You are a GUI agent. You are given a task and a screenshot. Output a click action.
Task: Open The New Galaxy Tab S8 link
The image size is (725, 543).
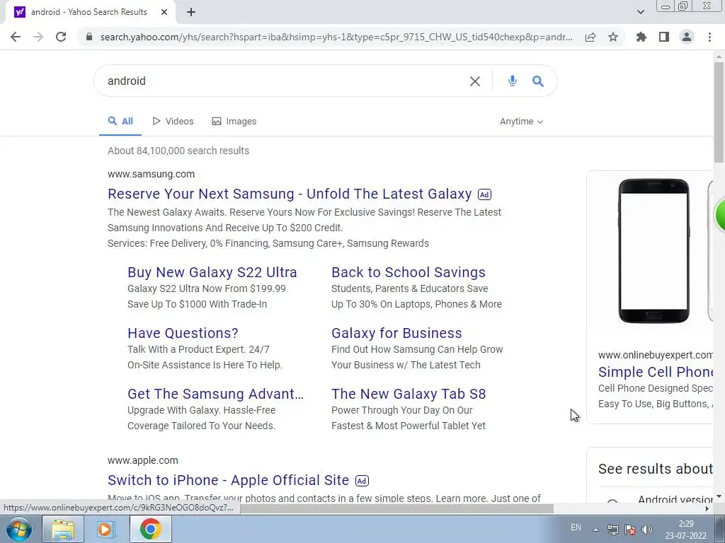pyautogui.click(x=409, y=394)
